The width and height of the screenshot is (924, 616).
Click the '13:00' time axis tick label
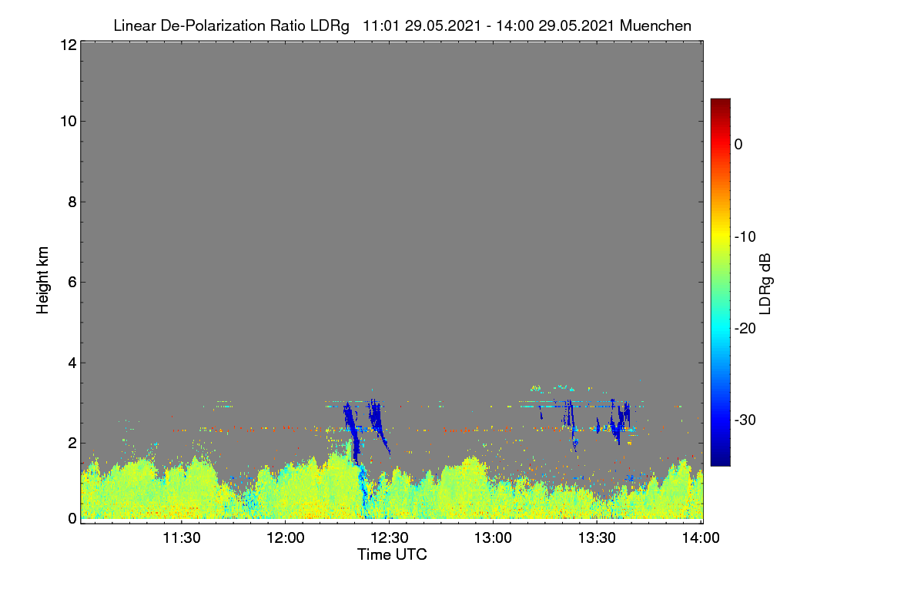coord(494,538)
